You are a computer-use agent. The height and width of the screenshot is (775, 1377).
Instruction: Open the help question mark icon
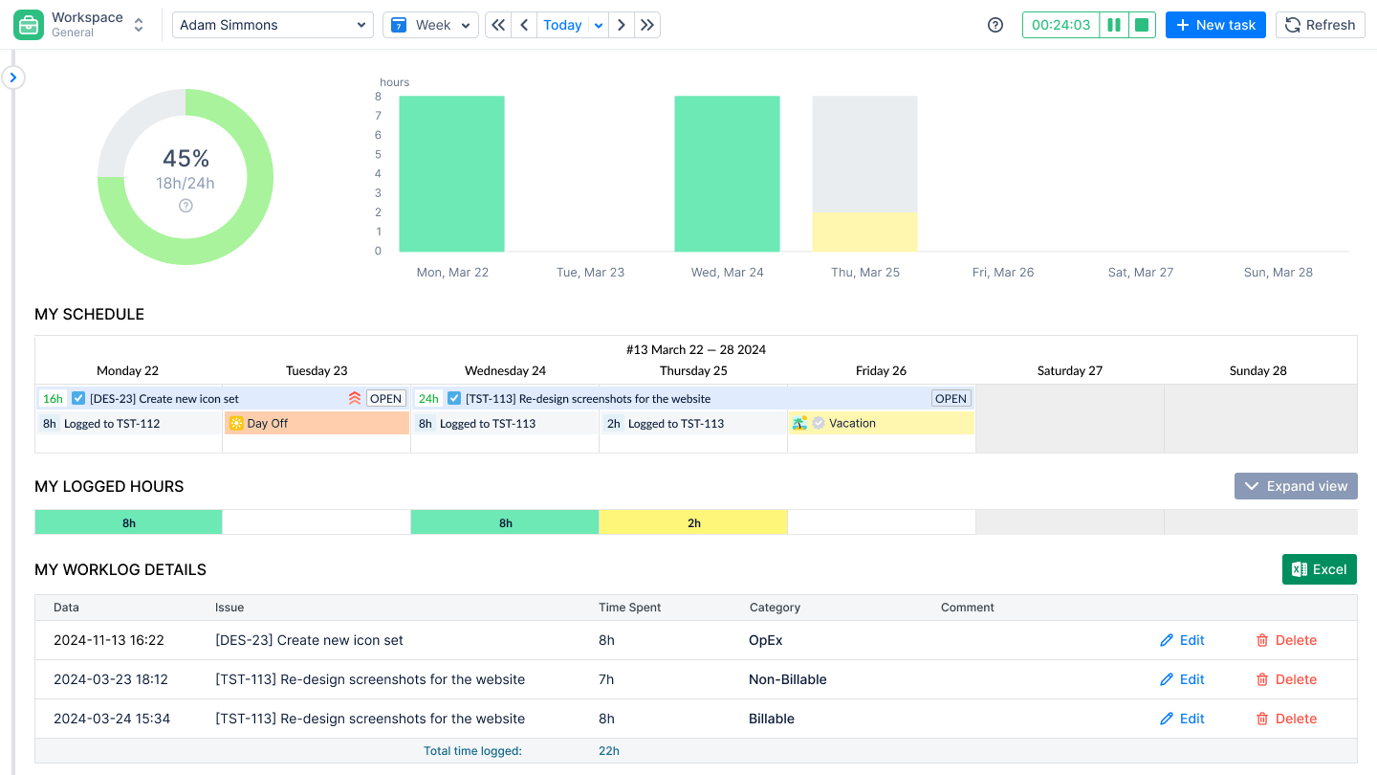click(994, 25)
